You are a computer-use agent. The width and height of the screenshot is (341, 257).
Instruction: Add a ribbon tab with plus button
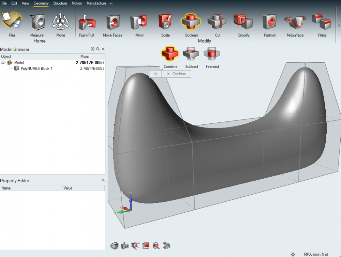111,3
